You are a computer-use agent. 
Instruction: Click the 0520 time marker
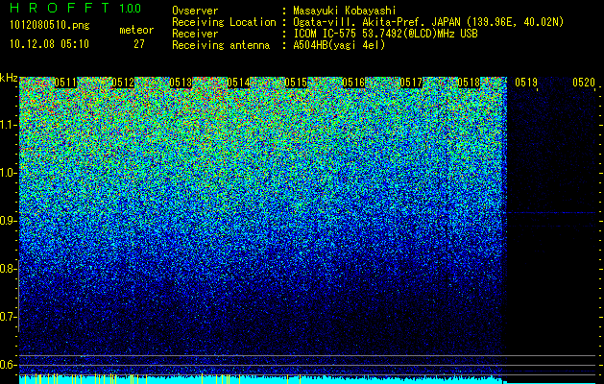click(x=584, y=83)
